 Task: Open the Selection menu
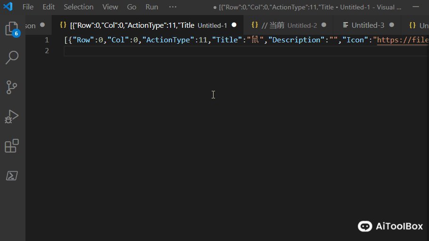[78, 7]
